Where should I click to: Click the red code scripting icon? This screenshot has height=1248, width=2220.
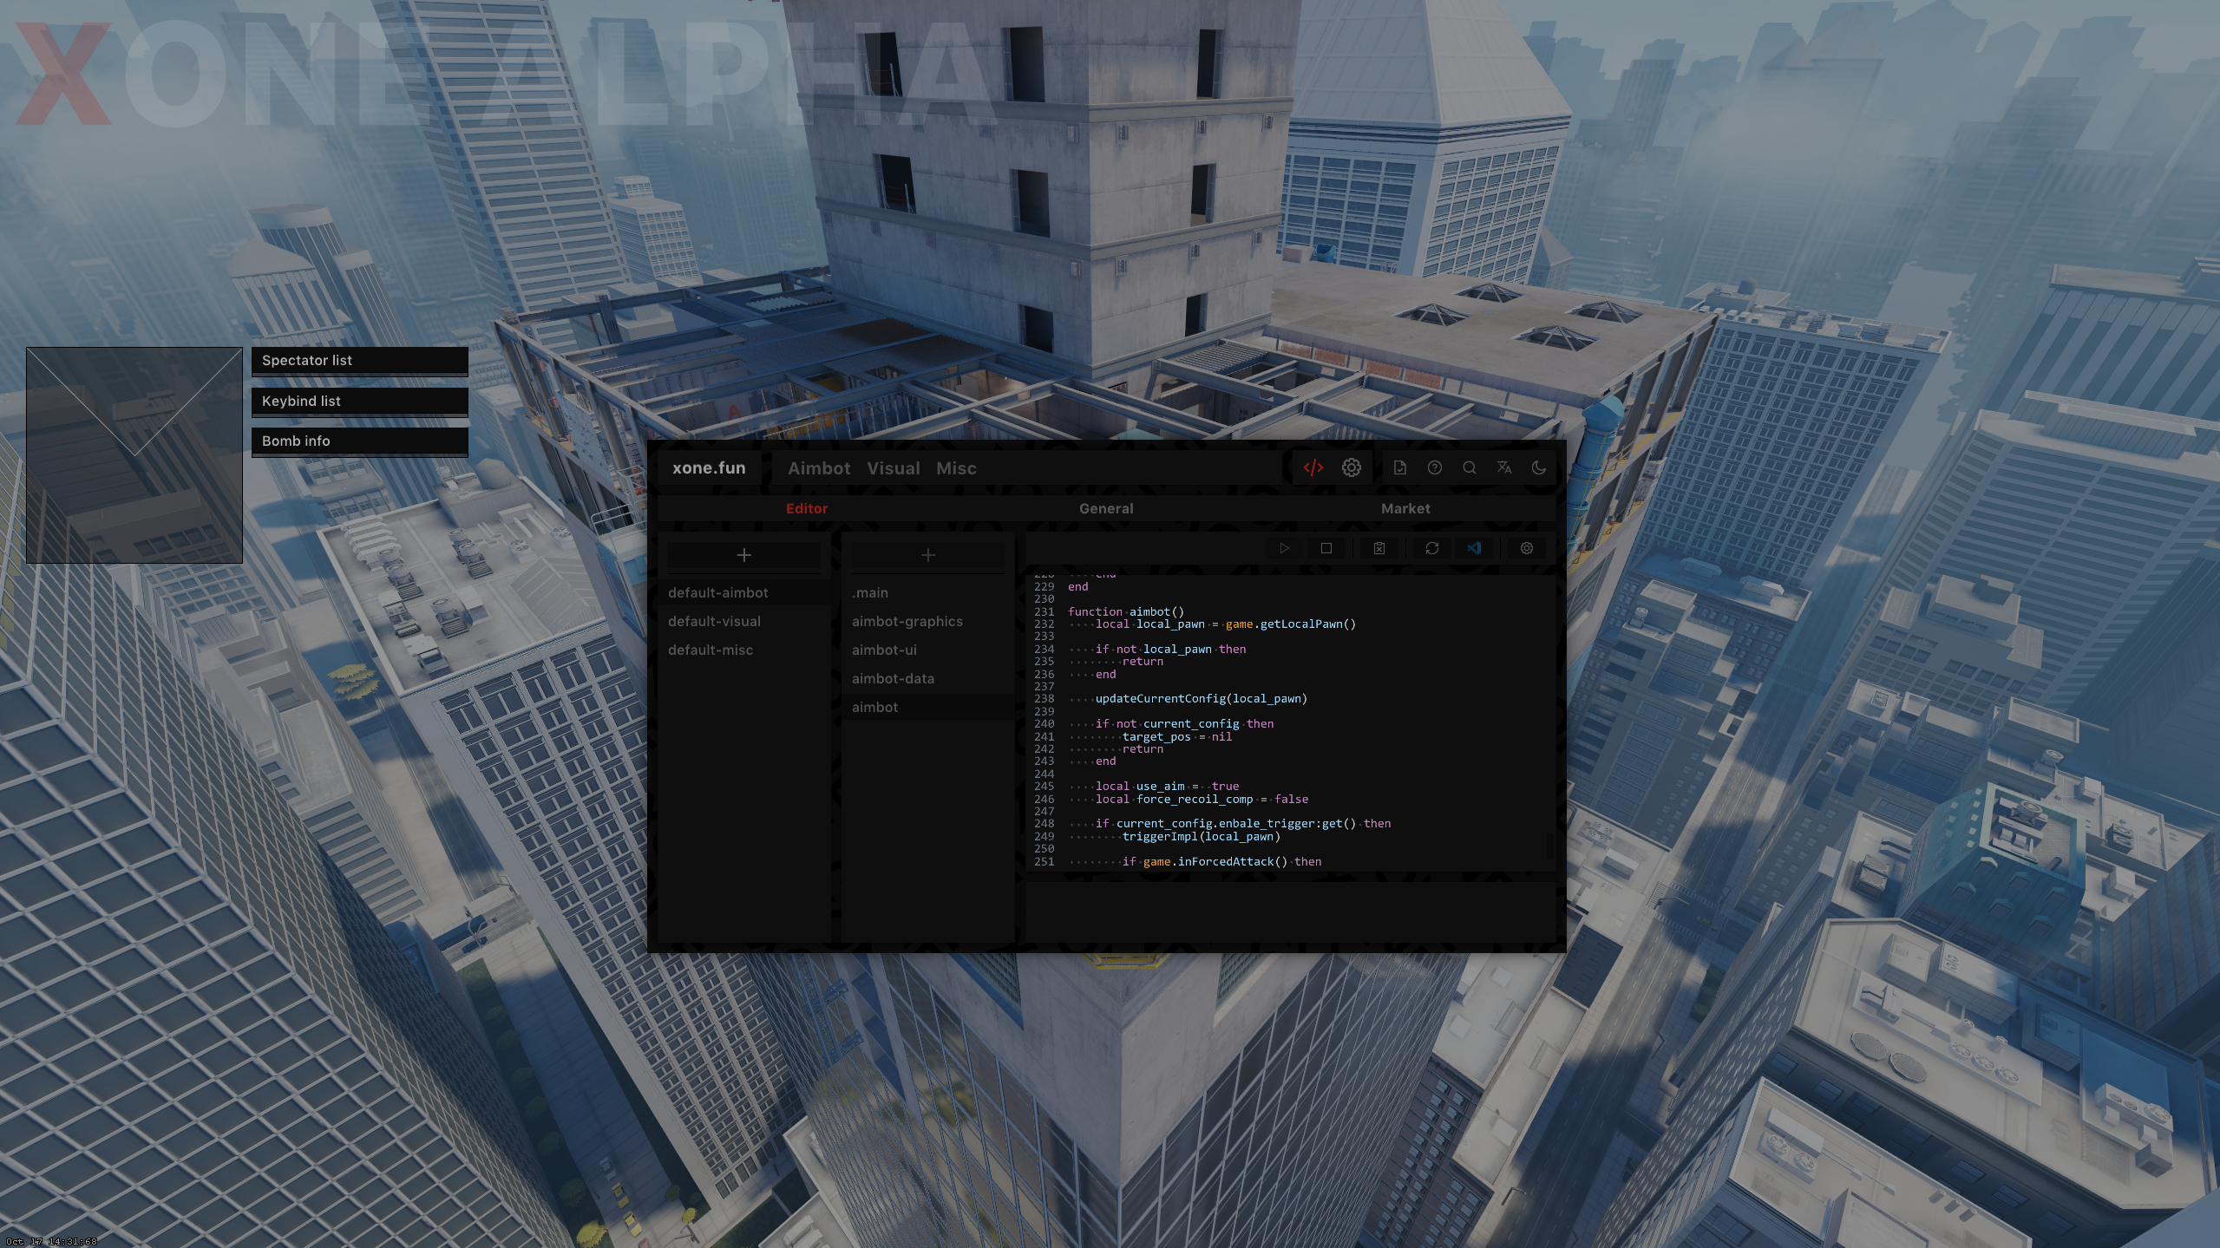[x=1313, y=467]
